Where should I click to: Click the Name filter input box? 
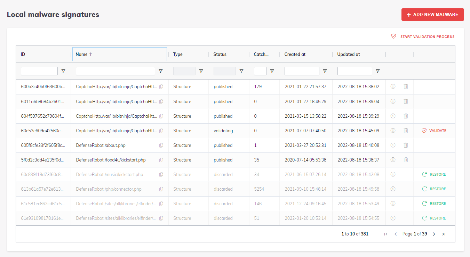click(115, 71)
